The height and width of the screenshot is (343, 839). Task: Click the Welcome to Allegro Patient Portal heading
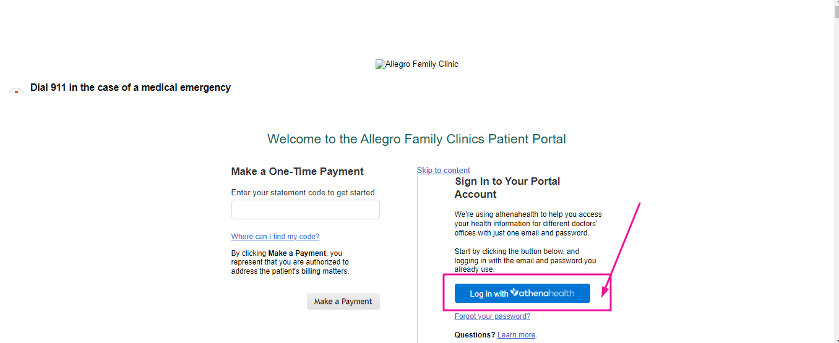tap(416, 139)
